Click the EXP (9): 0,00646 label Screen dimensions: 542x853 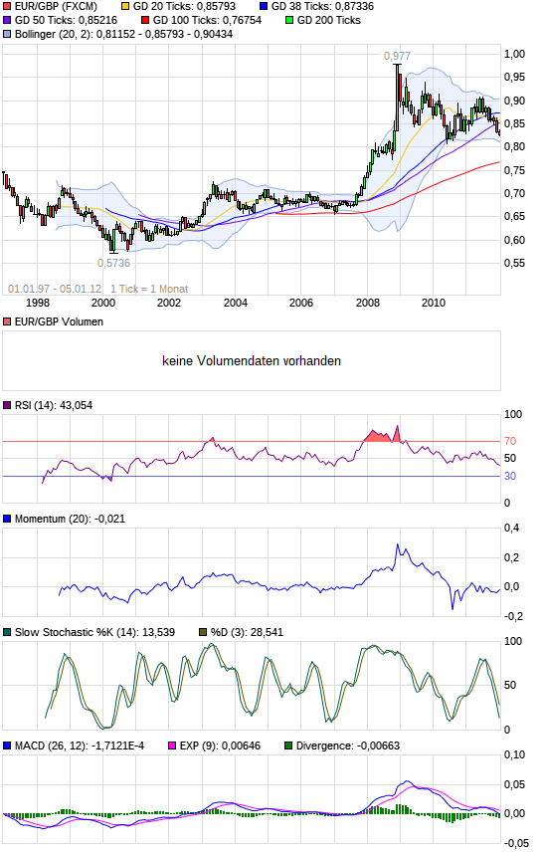coord(220,746)
